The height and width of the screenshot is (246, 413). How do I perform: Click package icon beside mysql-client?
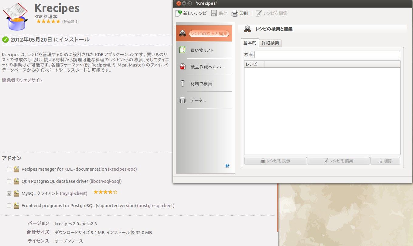coord(16,193)
